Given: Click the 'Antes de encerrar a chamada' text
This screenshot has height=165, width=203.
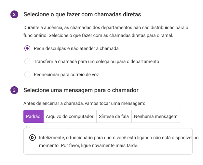Looking at the screenshot, I should [x=84, y=103].
